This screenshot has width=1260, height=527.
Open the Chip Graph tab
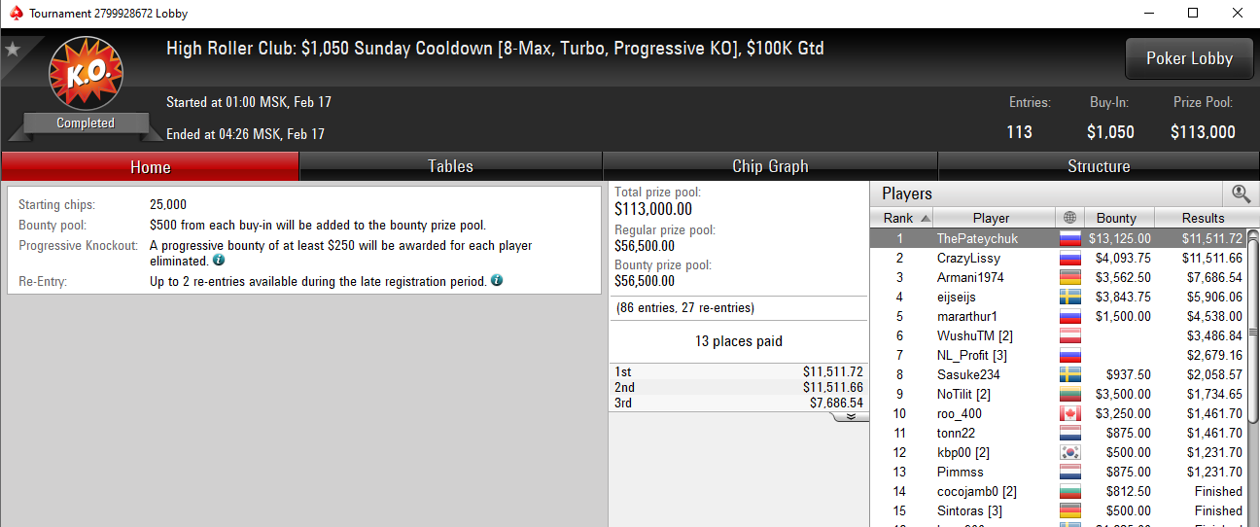click(770, 166)
